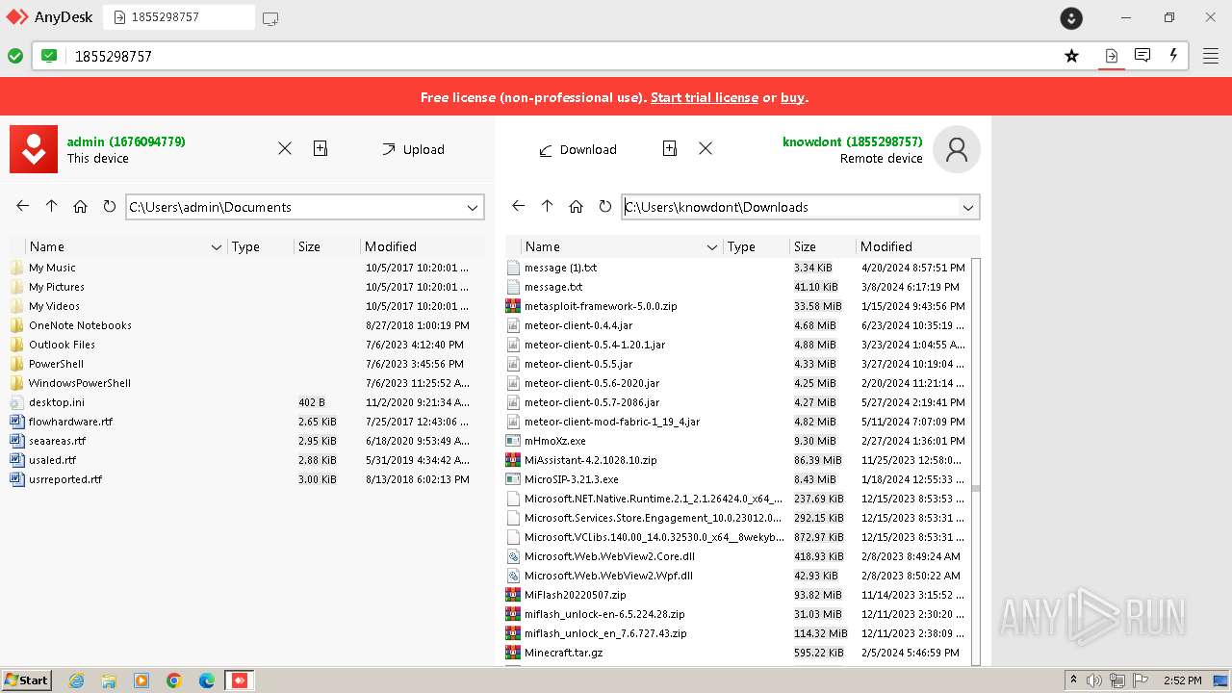Viewport: 1232px width, 693px height.
Task: Select the WindowsPowerShell folder
Action: pos(246,383)
